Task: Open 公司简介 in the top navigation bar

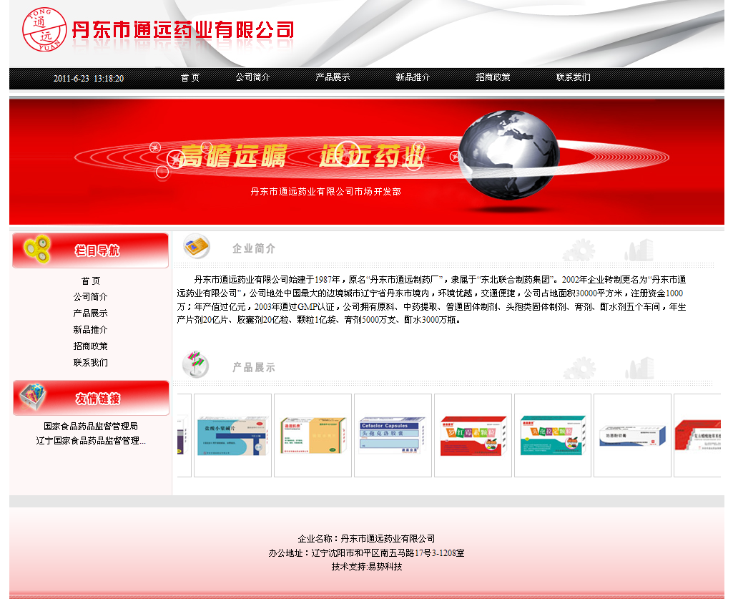Action: [252, 77]
